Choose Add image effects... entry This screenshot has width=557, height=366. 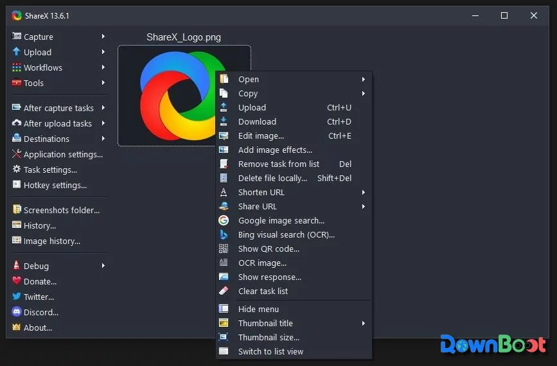pyautogui.click(x=294, y=150)
